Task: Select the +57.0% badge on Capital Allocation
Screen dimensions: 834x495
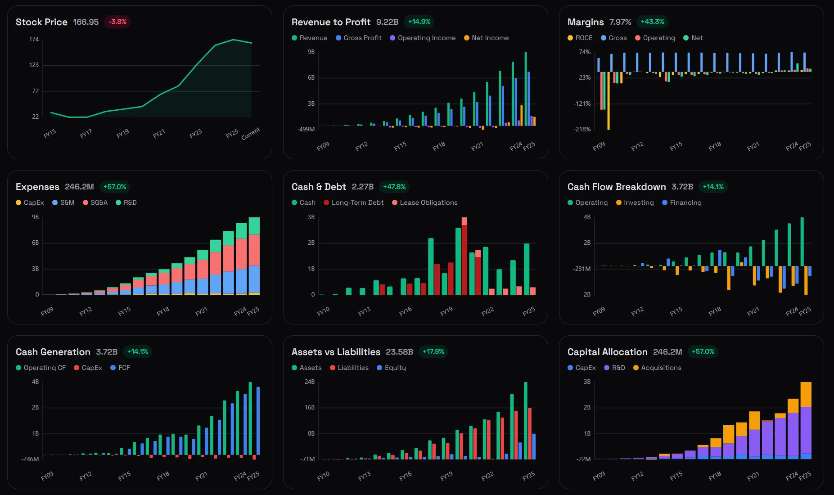Action: coord(703,351)
